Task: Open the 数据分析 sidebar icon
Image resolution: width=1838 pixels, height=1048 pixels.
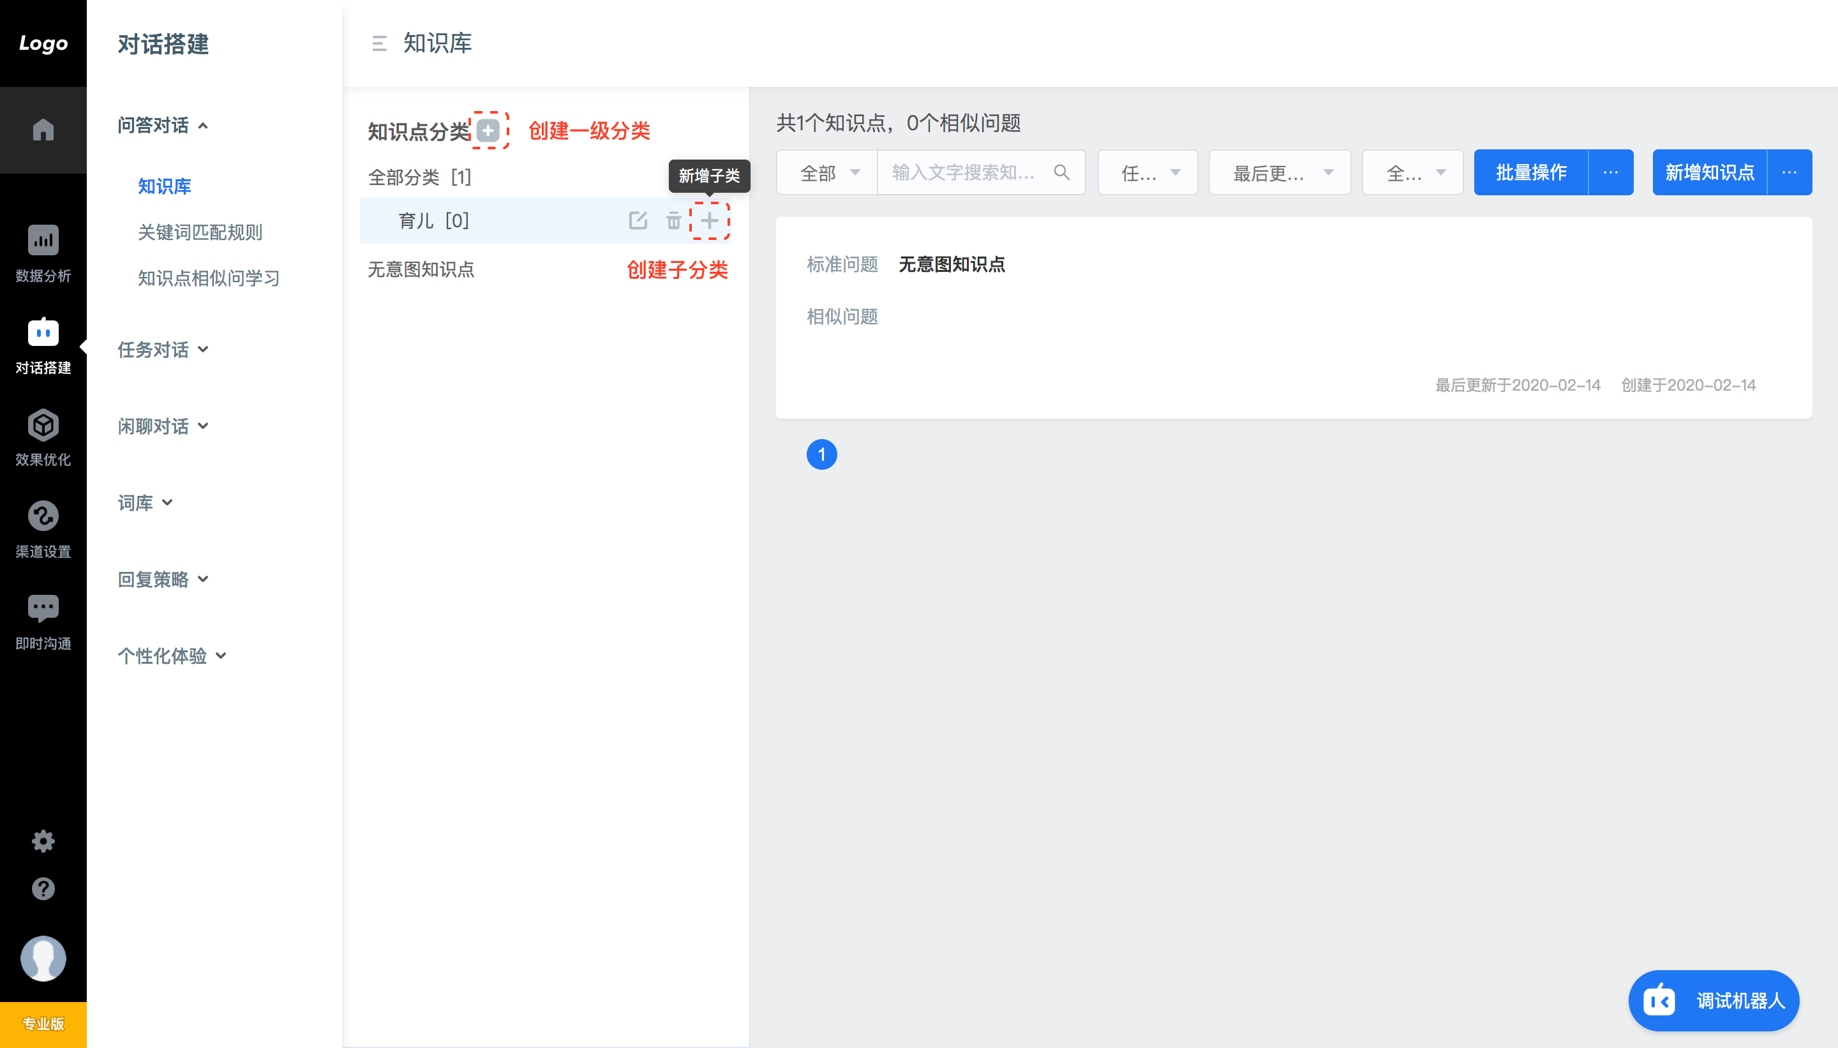Action: [43, 241]
